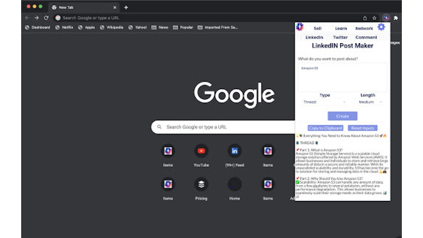This screenshot has width=423, height=238.
Task: Click Reset Inputs button
Action: [x=363, y=128]
